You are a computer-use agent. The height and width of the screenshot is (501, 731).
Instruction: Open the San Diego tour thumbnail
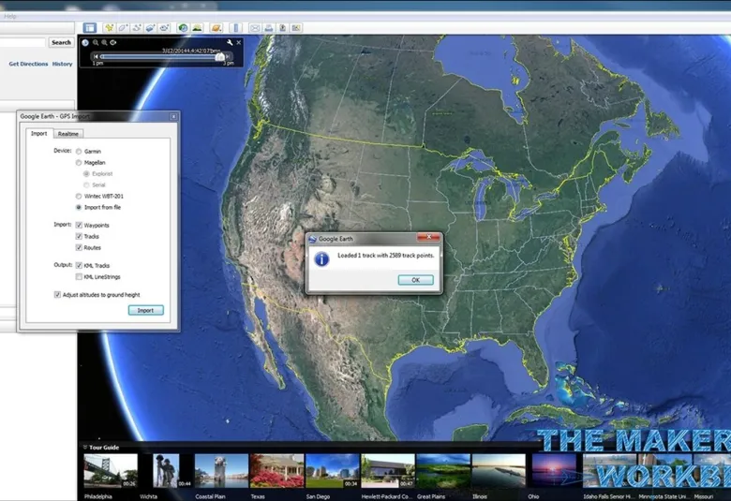333,471
